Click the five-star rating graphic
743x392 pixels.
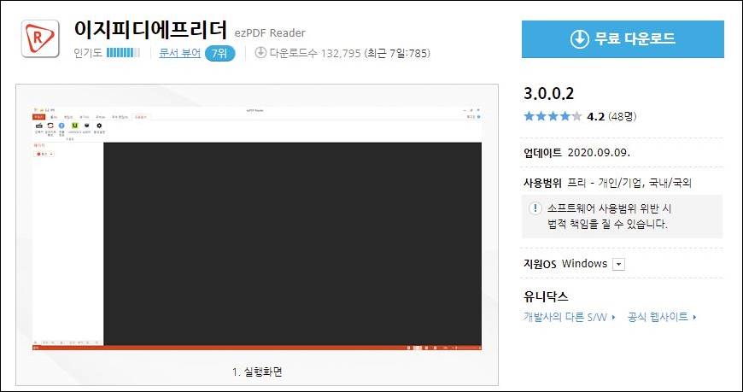(553, 116)
